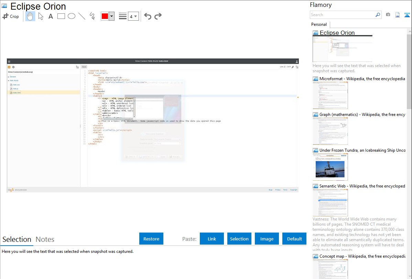Click the Orion user profile icon
This screenshot has width=412, height=279.
point(297,62)
